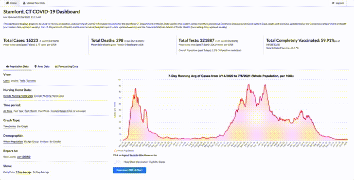The height and width of the screenshot is (180, 354).
Task: Switch view to Deaths
Action: click(15, 81)
